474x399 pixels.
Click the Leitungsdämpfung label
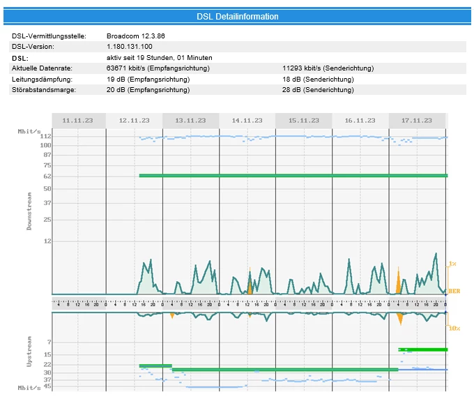42,80
